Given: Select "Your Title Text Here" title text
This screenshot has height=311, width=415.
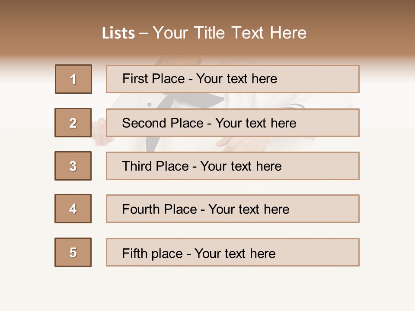Looking at the screenshot, I should tap(230, 33).
